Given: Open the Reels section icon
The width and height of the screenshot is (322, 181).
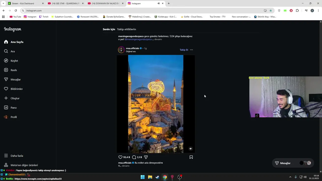Looking at the screenshot, I should (x=6, y=70).
